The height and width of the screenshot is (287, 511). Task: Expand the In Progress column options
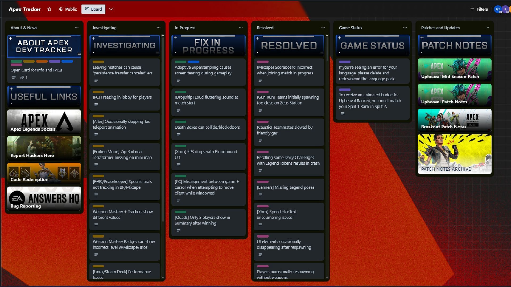pyautogui.click(x=241, y=28)
